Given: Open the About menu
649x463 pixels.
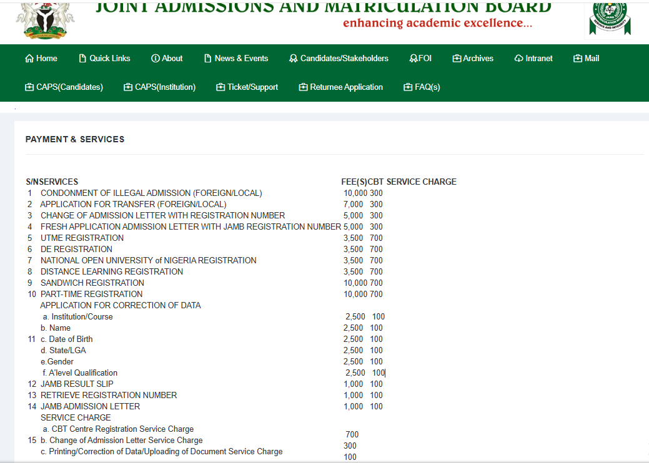Looking at the screenshot, I should tap(167, 59).
